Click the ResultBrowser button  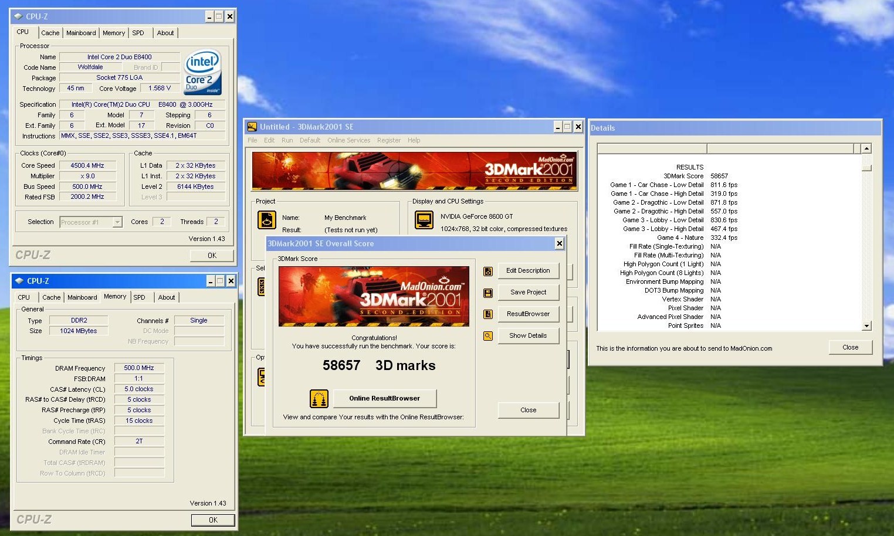(528, 314)
